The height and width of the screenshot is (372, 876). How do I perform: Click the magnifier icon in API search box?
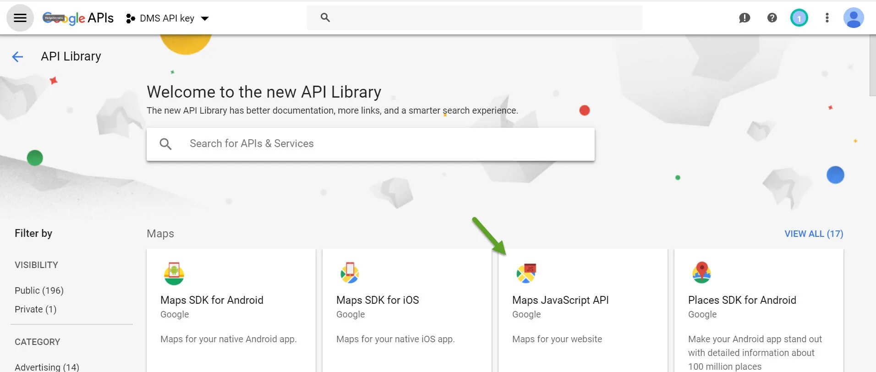point(165,144)
